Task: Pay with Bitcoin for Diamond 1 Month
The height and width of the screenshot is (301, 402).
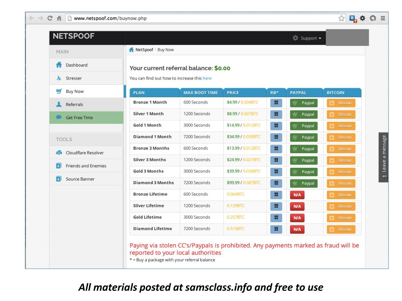Action: (x=341, y=138)
